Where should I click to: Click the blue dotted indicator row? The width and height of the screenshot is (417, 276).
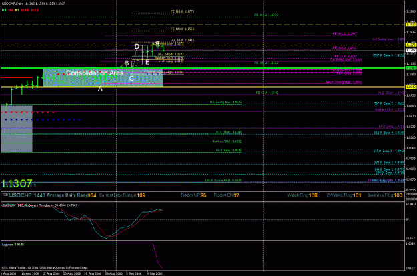point(43,119)
